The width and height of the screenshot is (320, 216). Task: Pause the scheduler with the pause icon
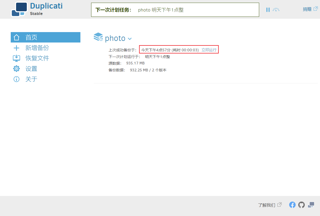coord(268,10)
